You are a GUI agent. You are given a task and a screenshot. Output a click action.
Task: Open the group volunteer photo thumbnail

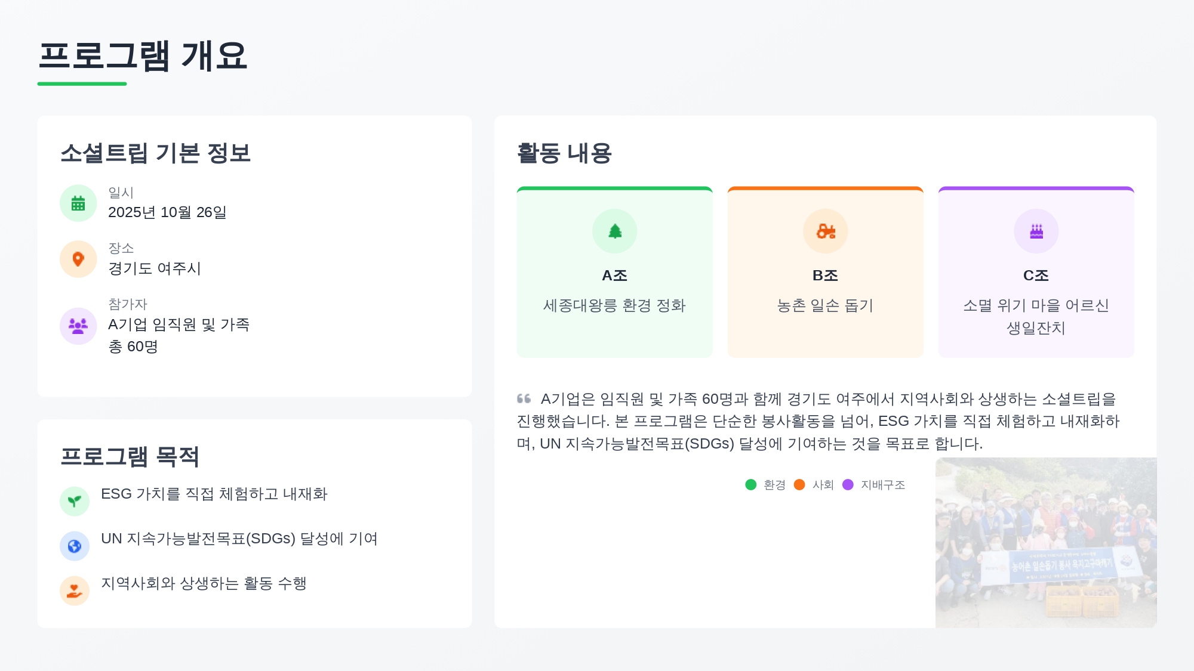(x=1045, y=542)
